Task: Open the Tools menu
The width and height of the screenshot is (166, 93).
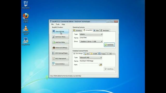Action: pos(58,24)
